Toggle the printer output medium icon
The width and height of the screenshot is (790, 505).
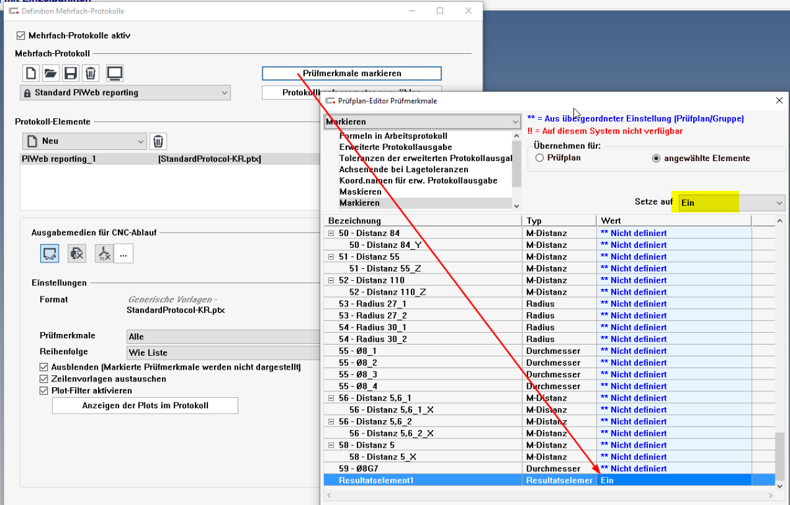(x=77, y=253)
